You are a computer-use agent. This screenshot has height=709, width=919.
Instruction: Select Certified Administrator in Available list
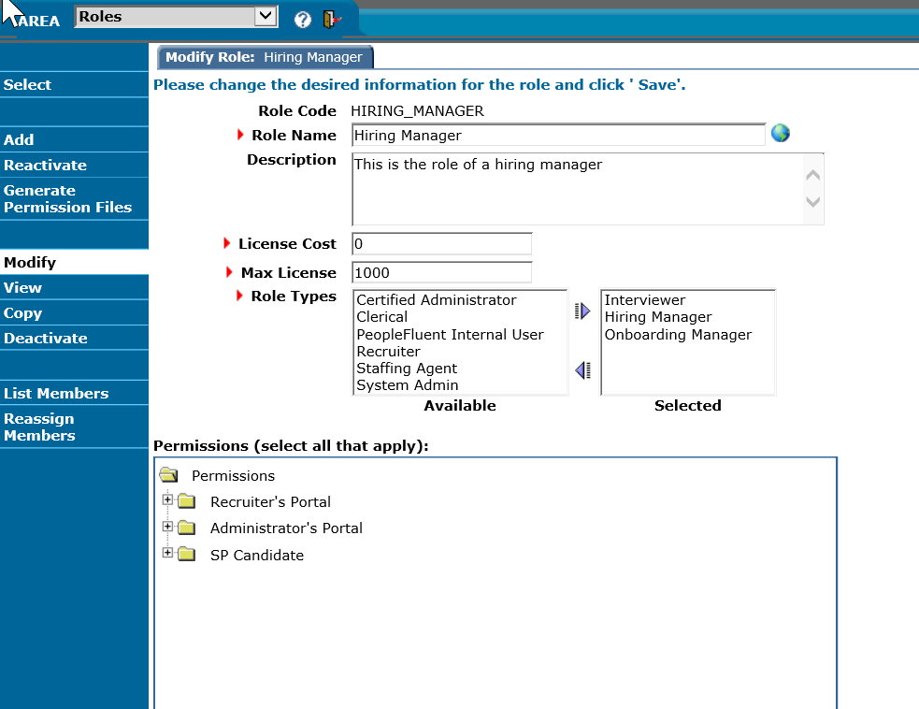(x=436, y=299)
